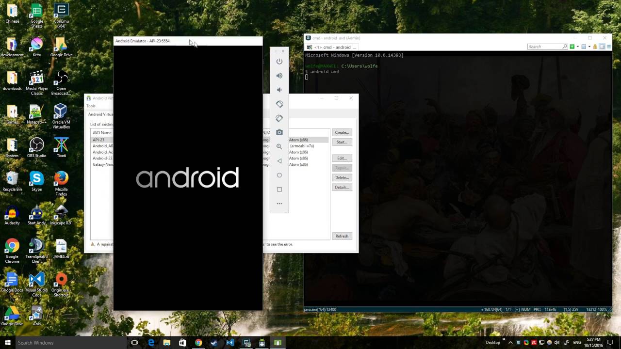Open dropdown arrow next to the new console icon
This screenshot has height=349, width=621.
pyautogui.click(x=577, y=47)
